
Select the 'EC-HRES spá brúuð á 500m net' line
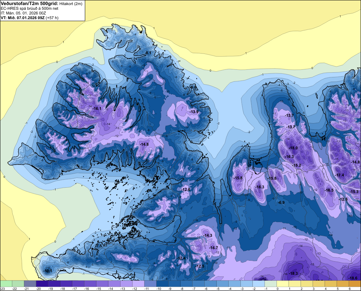click(x=30, y=8)
